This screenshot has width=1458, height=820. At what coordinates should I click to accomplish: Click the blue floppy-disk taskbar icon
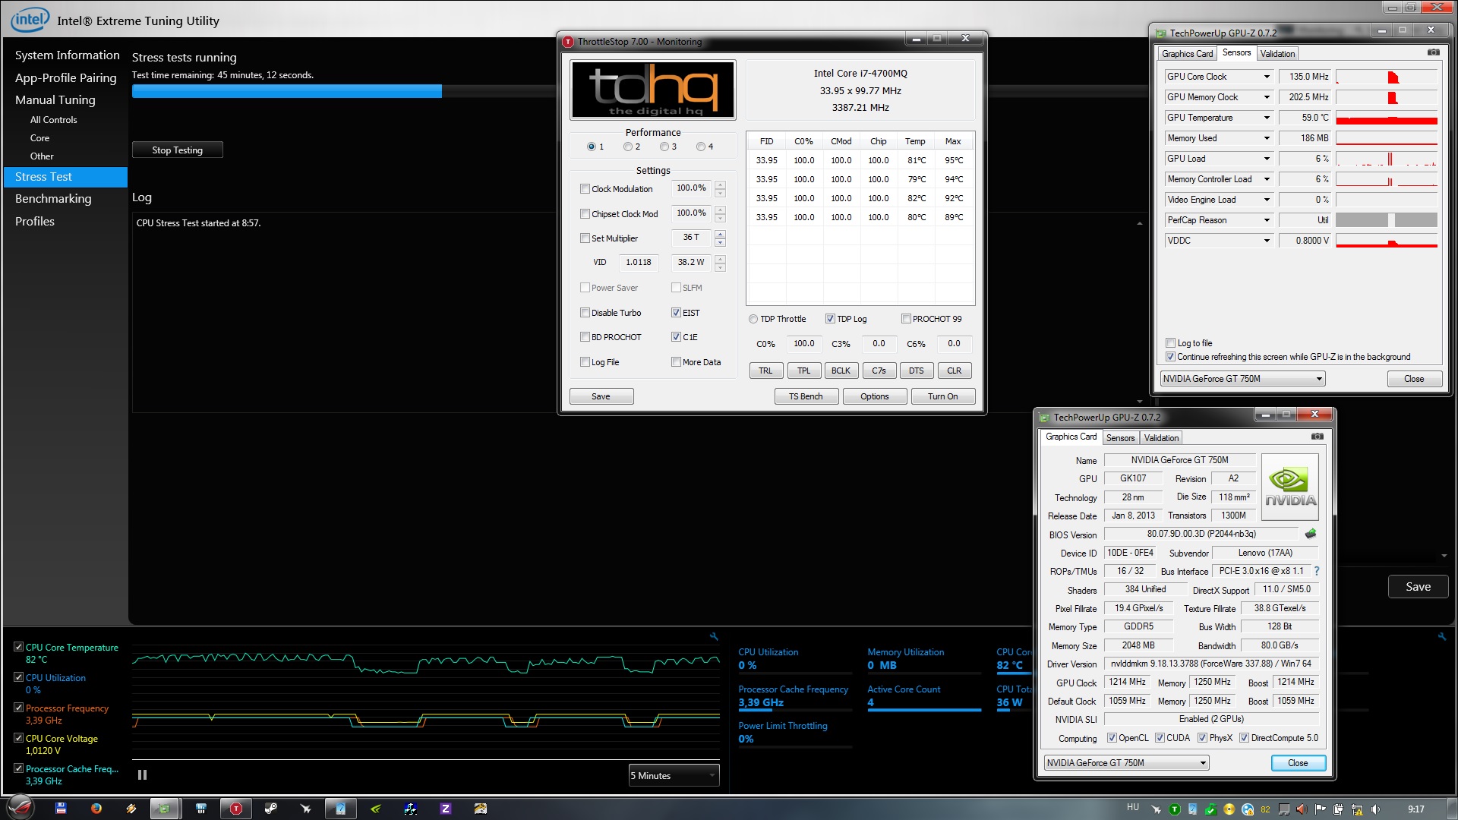[x=61, y=809]
